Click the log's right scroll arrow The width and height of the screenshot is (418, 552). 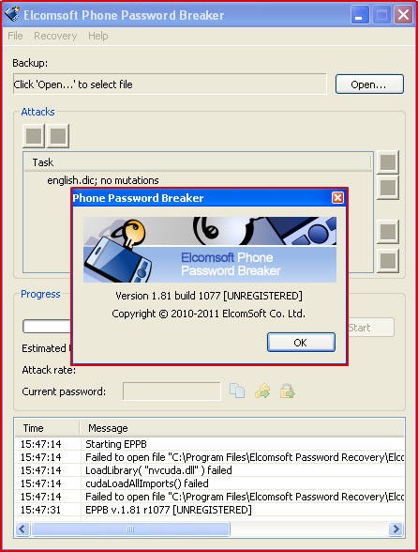pos(396,529)
